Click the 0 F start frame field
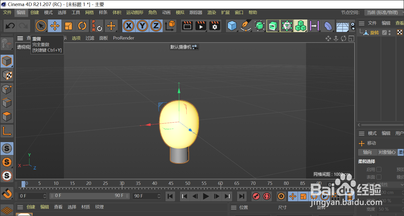The width and height of the screenshot is (404, 216). pos(33,196)
